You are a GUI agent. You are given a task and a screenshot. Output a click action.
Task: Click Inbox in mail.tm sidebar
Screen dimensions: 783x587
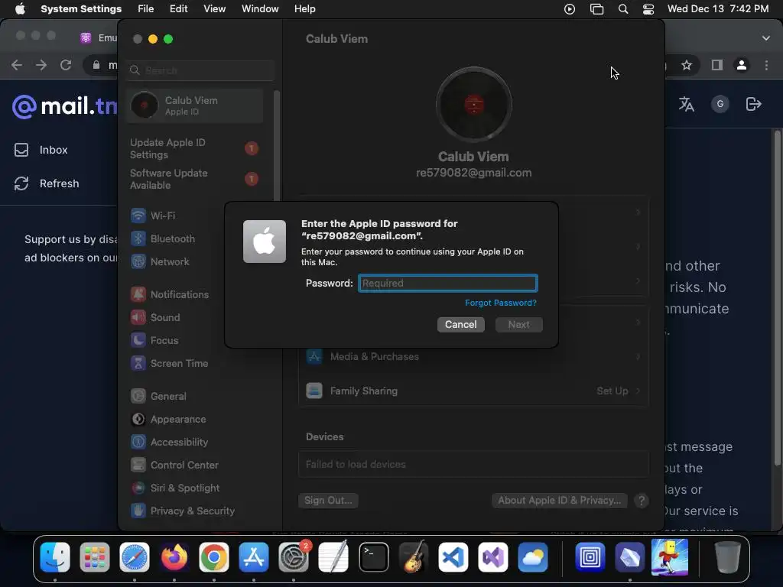pos(41,150)
